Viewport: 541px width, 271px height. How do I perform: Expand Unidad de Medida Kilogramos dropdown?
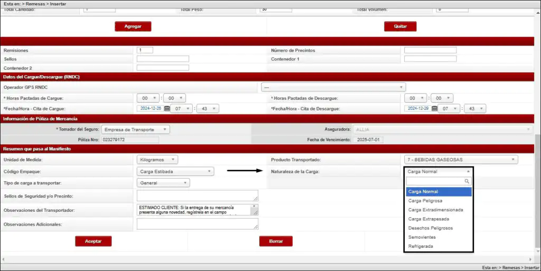click(157, 160)
